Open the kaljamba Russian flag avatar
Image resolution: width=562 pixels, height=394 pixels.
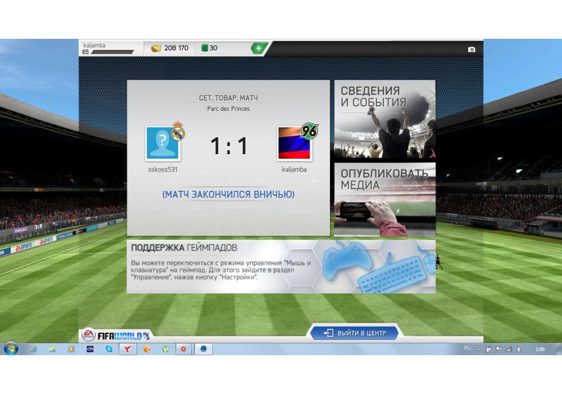tap(294, 142)
